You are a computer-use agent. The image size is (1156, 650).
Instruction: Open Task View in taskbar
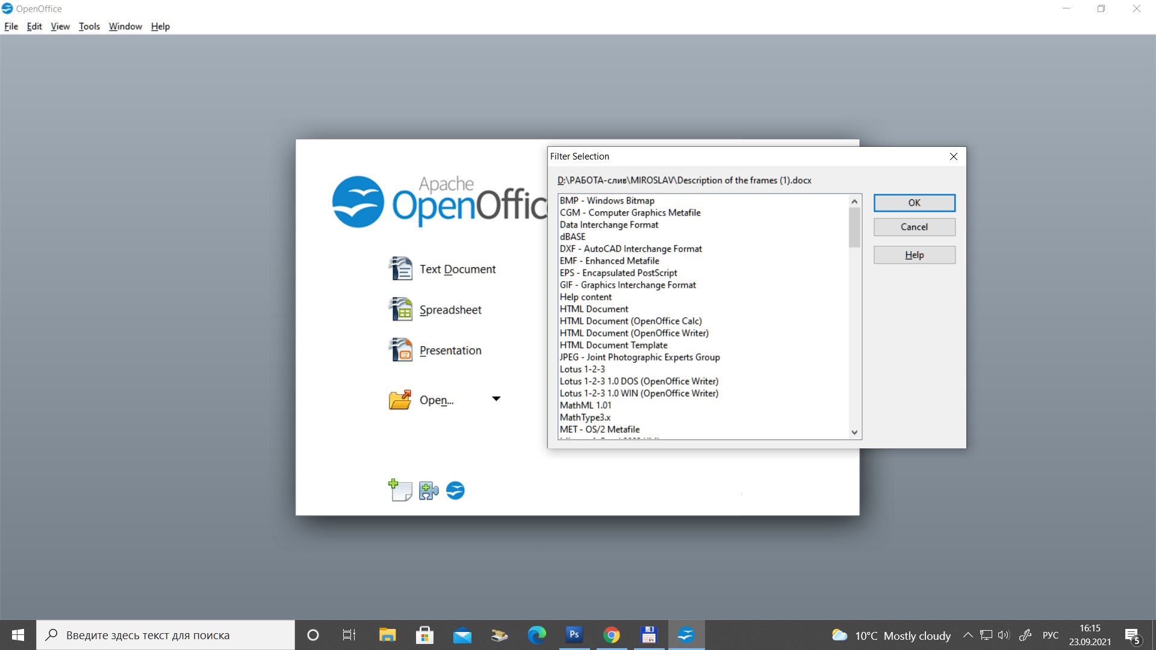(x=349, y=635)
